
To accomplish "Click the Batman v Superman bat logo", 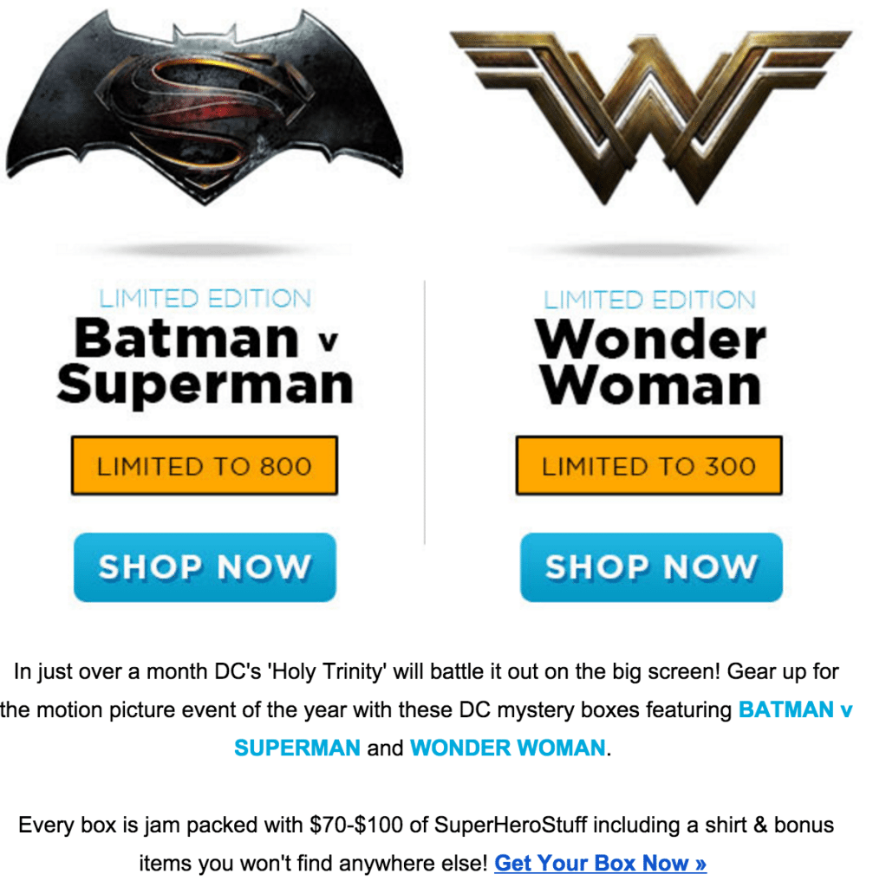I will 205,107.
